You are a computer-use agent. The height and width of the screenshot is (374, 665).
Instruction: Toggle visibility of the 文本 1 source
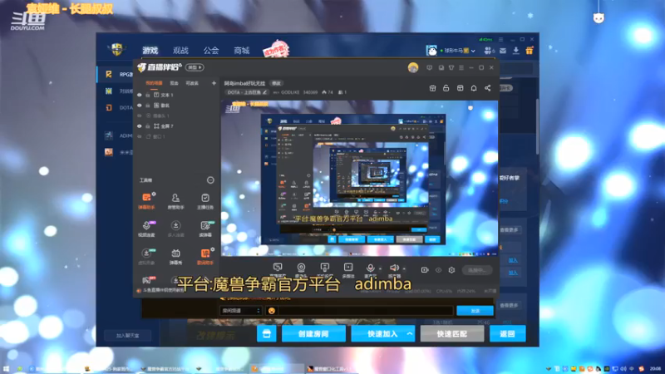140,95
